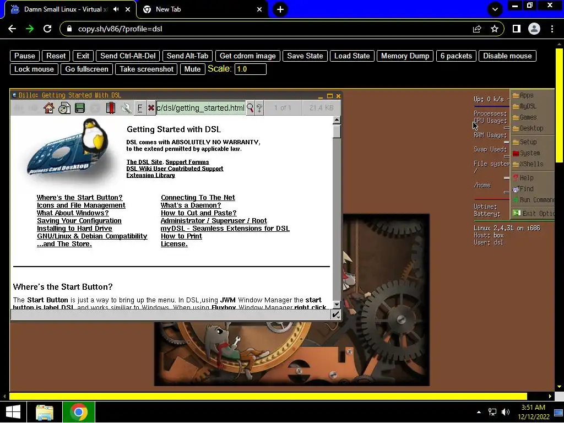The image size is (564, 423).
Task: Mute tab audio speaker icon
Action: (116, 9)
